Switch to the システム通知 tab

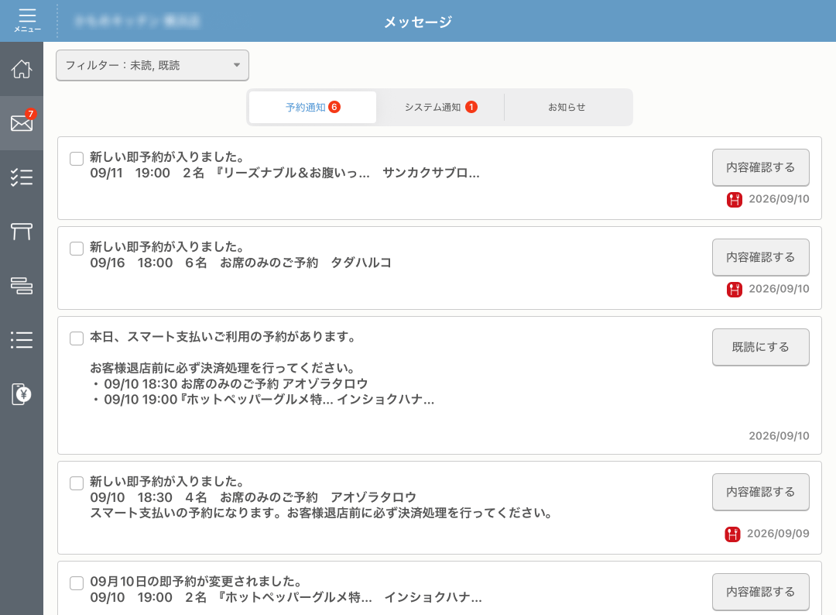pyautogui.click(x=440, y=107)
